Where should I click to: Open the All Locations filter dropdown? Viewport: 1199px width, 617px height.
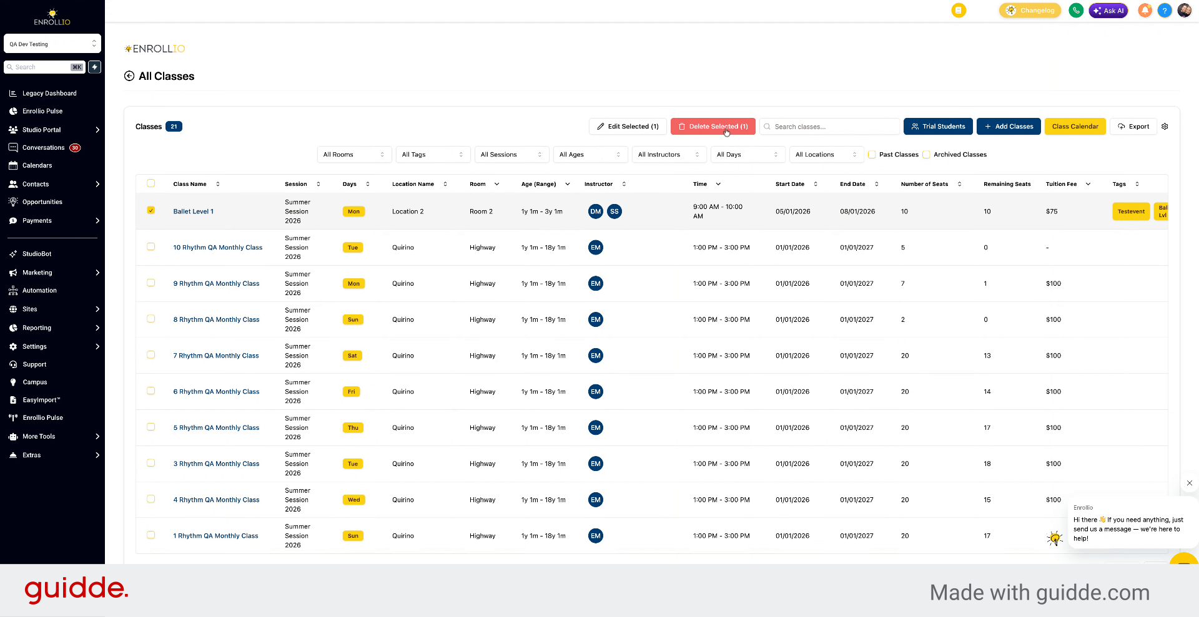pyautogui.click(x=826, y=155)
